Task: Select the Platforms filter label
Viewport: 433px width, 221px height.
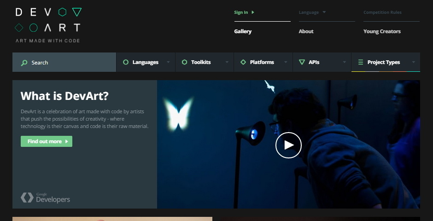Action: pyautogui.click(x=262, y=62)
